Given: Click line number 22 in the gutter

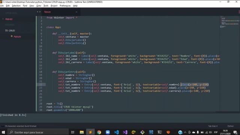Looking at the screenshot, I should (x=40, y=84).
